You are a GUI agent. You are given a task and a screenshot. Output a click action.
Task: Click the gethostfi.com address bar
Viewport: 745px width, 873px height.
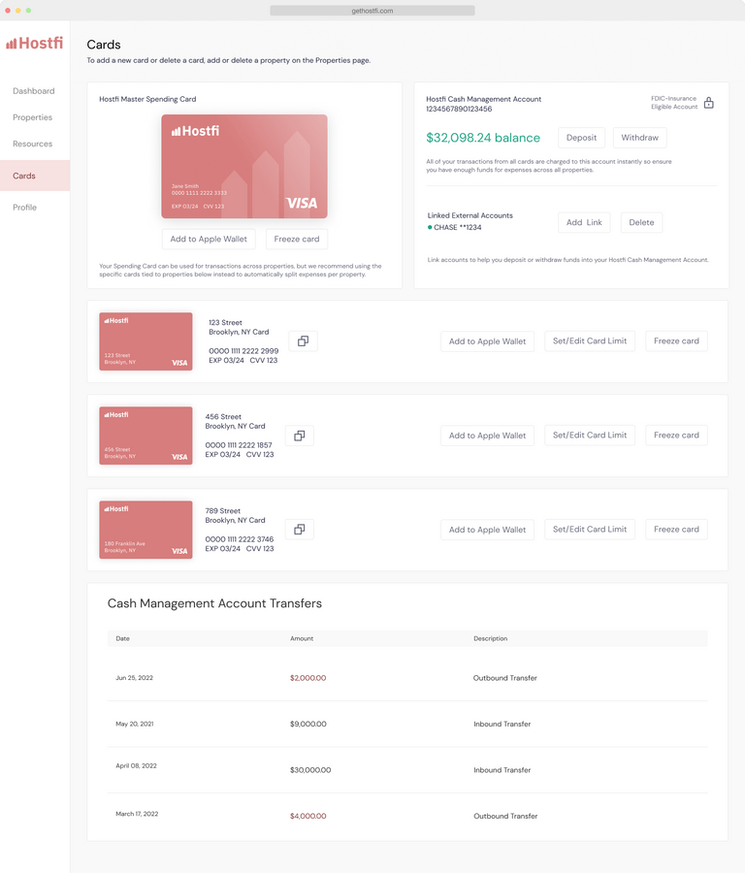(x=372, y=11)
